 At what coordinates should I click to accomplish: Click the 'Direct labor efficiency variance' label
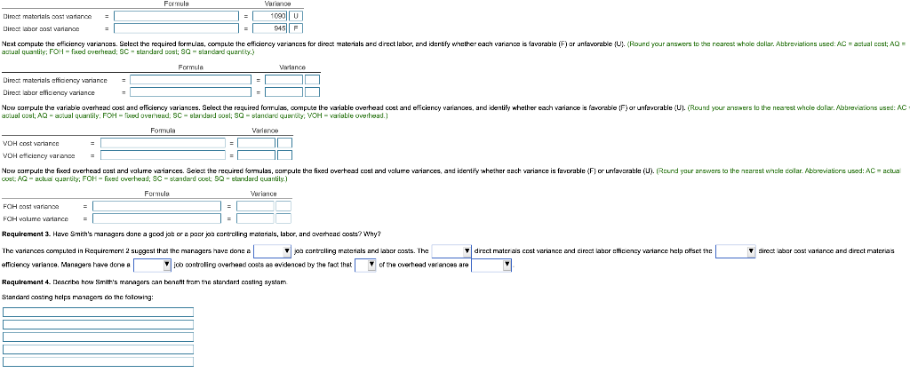tap(49, 92)
